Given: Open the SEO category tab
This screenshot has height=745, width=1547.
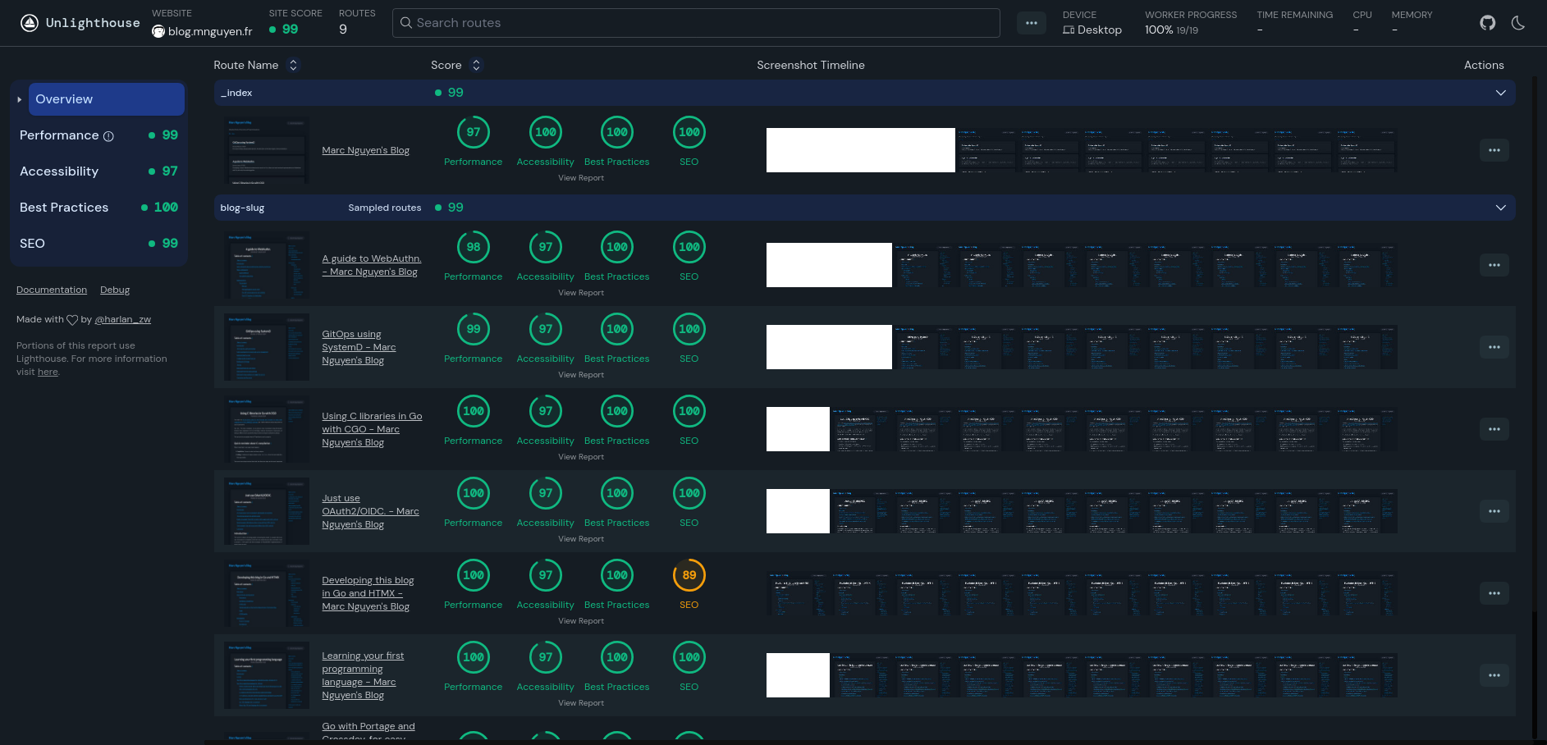Looking at the screenshot, I should click(x=98, y=244).
